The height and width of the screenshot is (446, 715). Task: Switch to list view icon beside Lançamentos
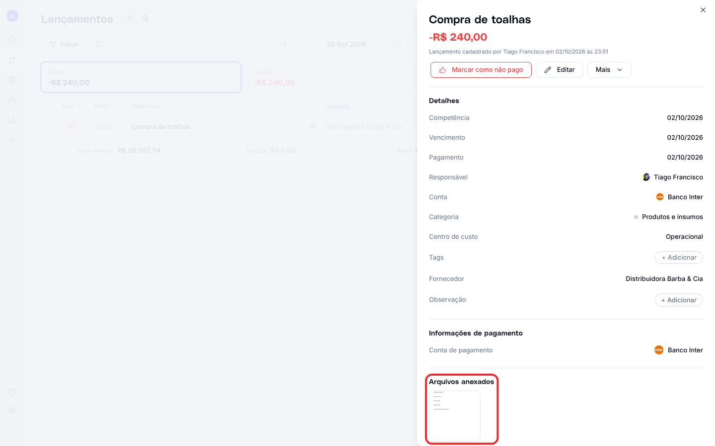click(x=130, y=18)
